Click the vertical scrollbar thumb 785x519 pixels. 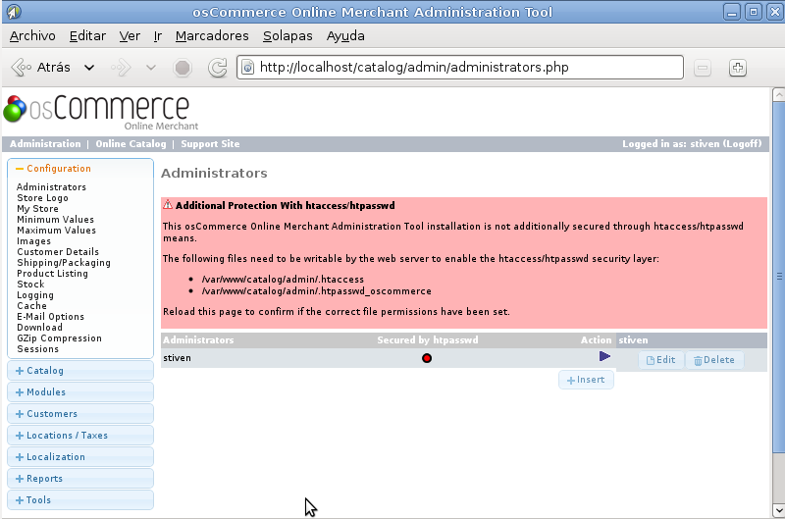(x=778, y=277)
